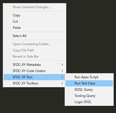The height and width of the screenshot is (113, 116).
Task: Select the highlighted Run Test Class item
Action: pos(89,83)
